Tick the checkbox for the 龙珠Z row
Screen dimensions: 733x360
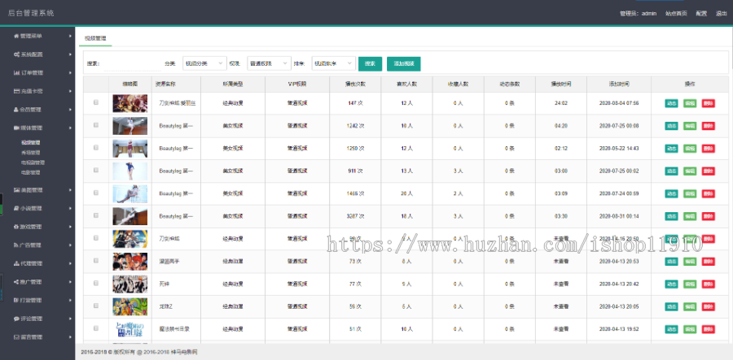tap(96, 306)
